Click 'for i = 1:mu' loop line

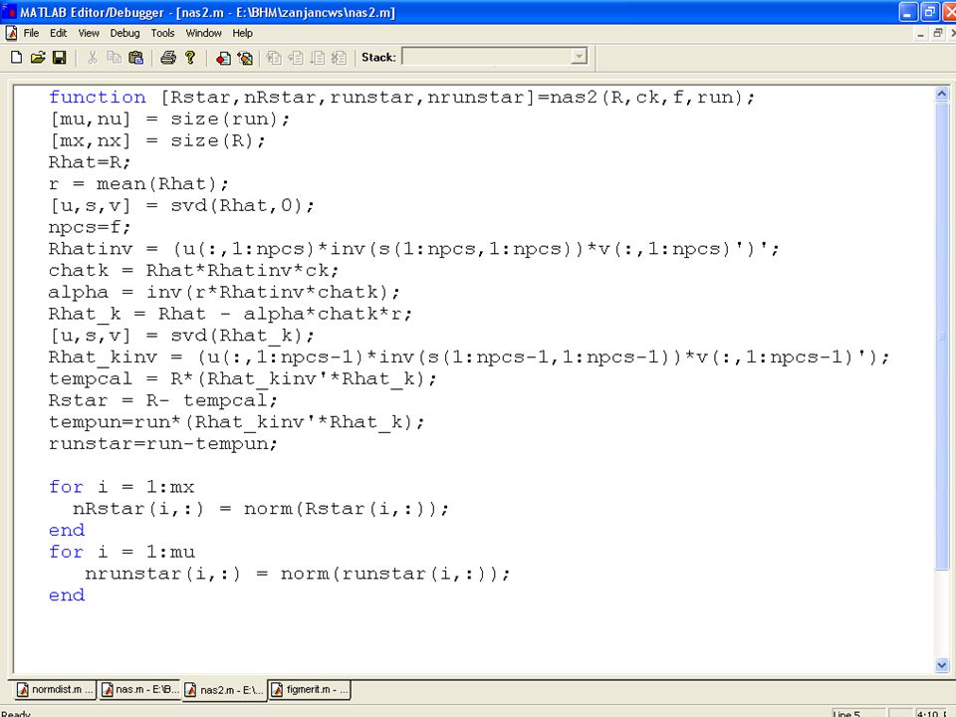pos(121,553)
